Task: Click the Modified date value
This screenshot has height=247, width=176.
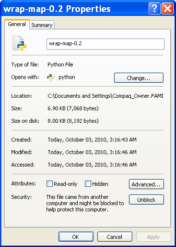Action: [92, 152]
